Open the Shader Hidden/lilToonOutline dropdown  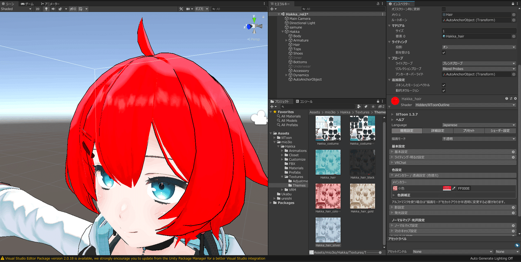tap(465, 105)
